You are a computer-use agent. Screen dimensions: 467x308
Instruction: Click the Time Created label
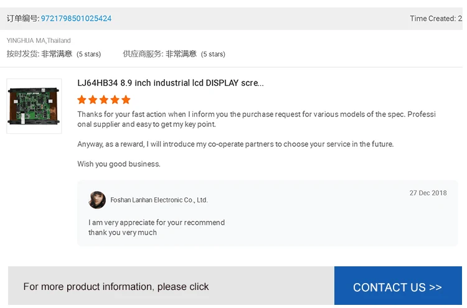pos(432,19)
